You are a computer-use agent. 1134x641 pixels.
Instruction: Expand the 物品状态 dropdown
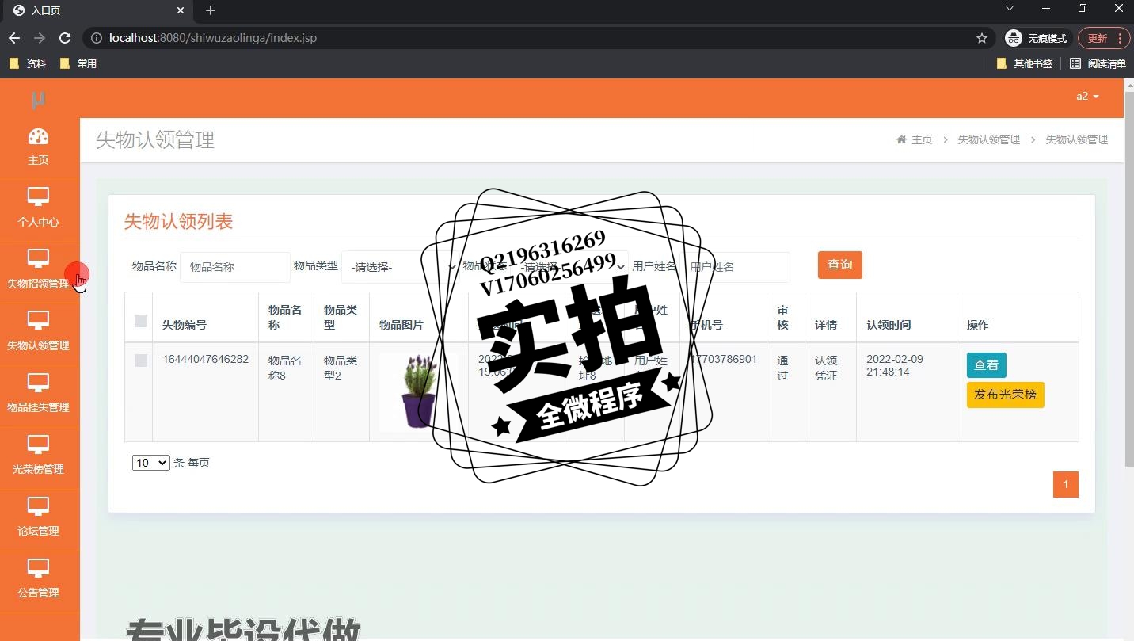pyautogui.click(x=570, y=267)
